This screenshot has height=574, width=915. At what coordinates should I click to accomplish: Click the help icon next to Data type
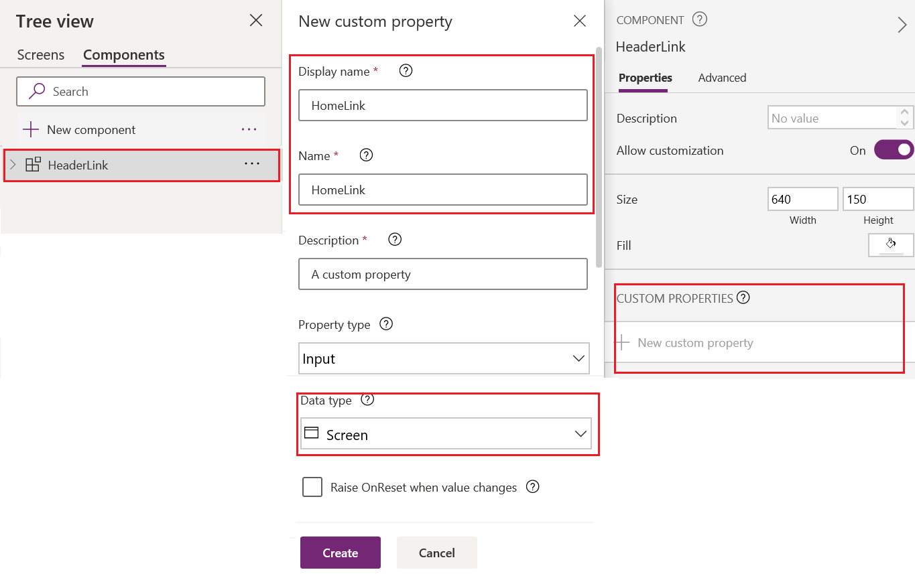click(x=367, y=400)
